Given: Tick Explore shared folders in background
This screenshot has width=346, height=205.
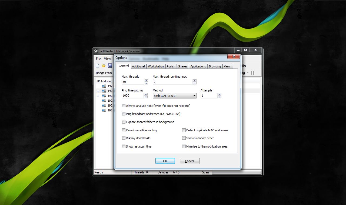Looking at the screenshot, I should (124, 122).
